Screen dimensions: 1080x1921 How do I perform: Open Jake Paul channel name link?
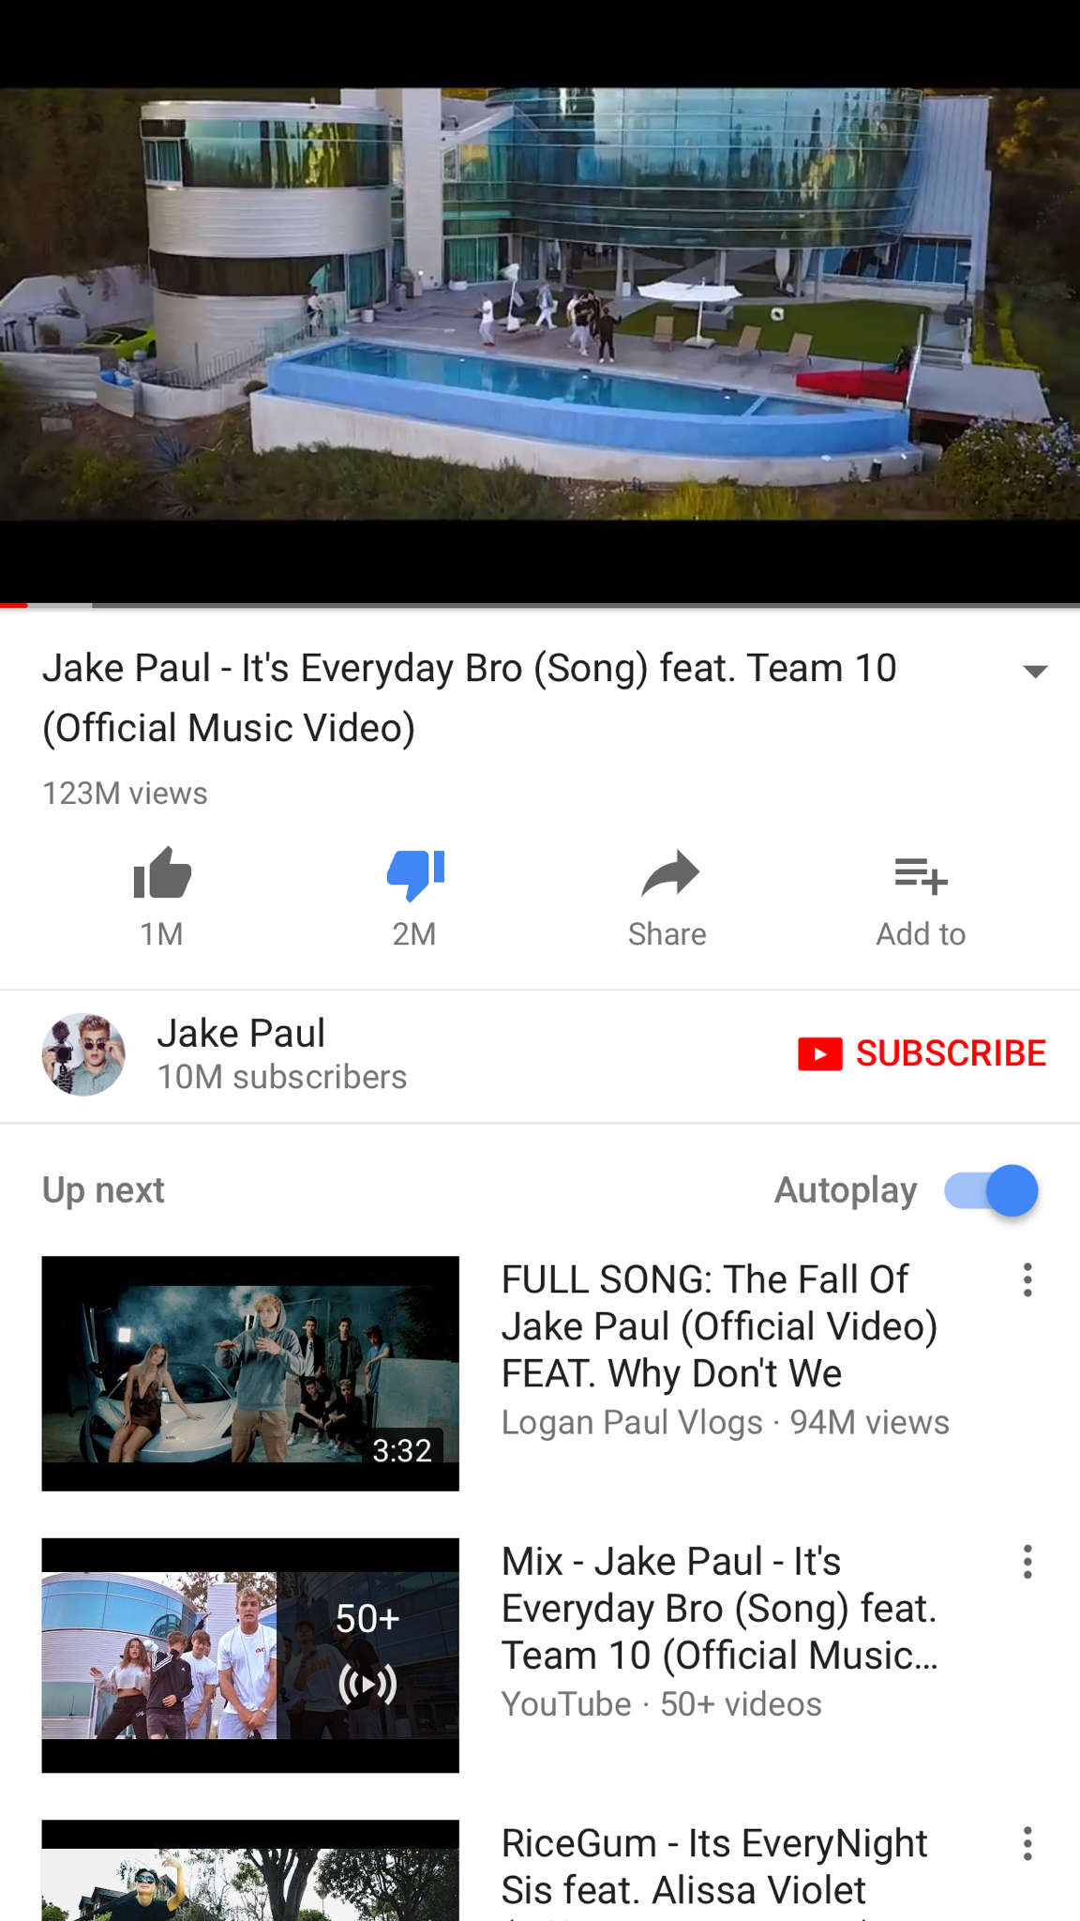241,1034
